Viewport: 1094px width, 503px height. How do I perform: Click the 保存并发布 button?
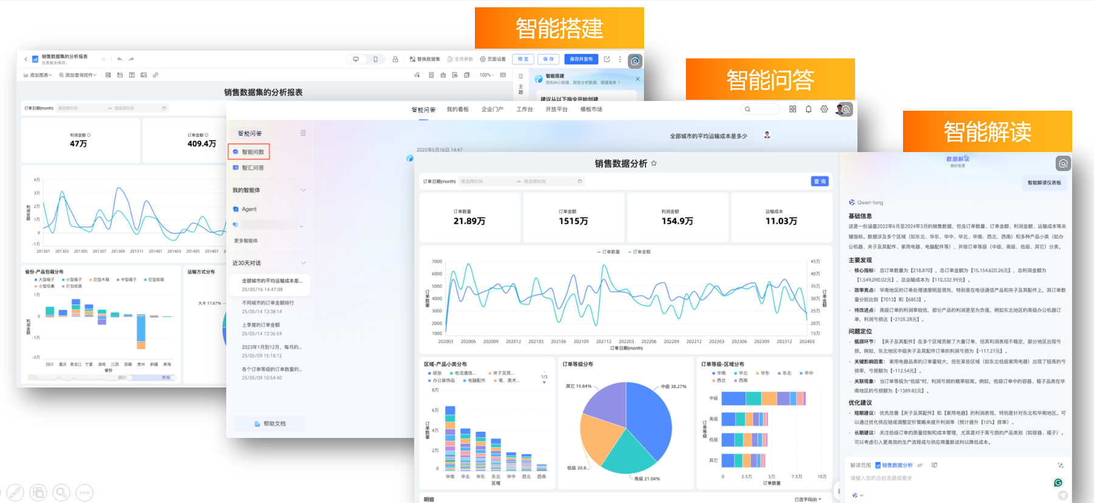click(x=581, y=59)
